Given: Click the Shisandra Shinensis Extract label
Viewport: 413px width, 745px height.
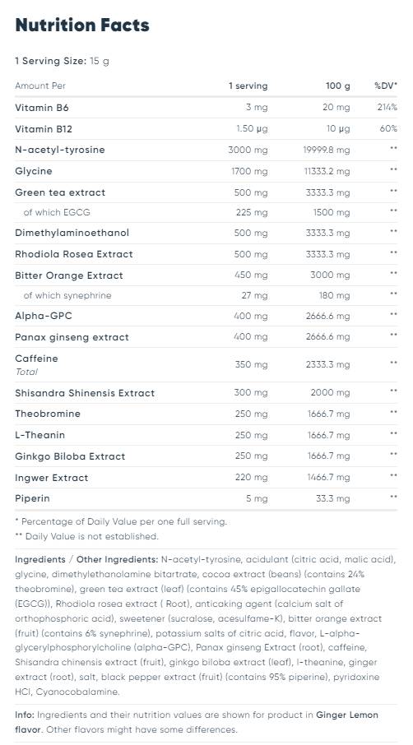Looking at the screenshot, I should [85, 393].
